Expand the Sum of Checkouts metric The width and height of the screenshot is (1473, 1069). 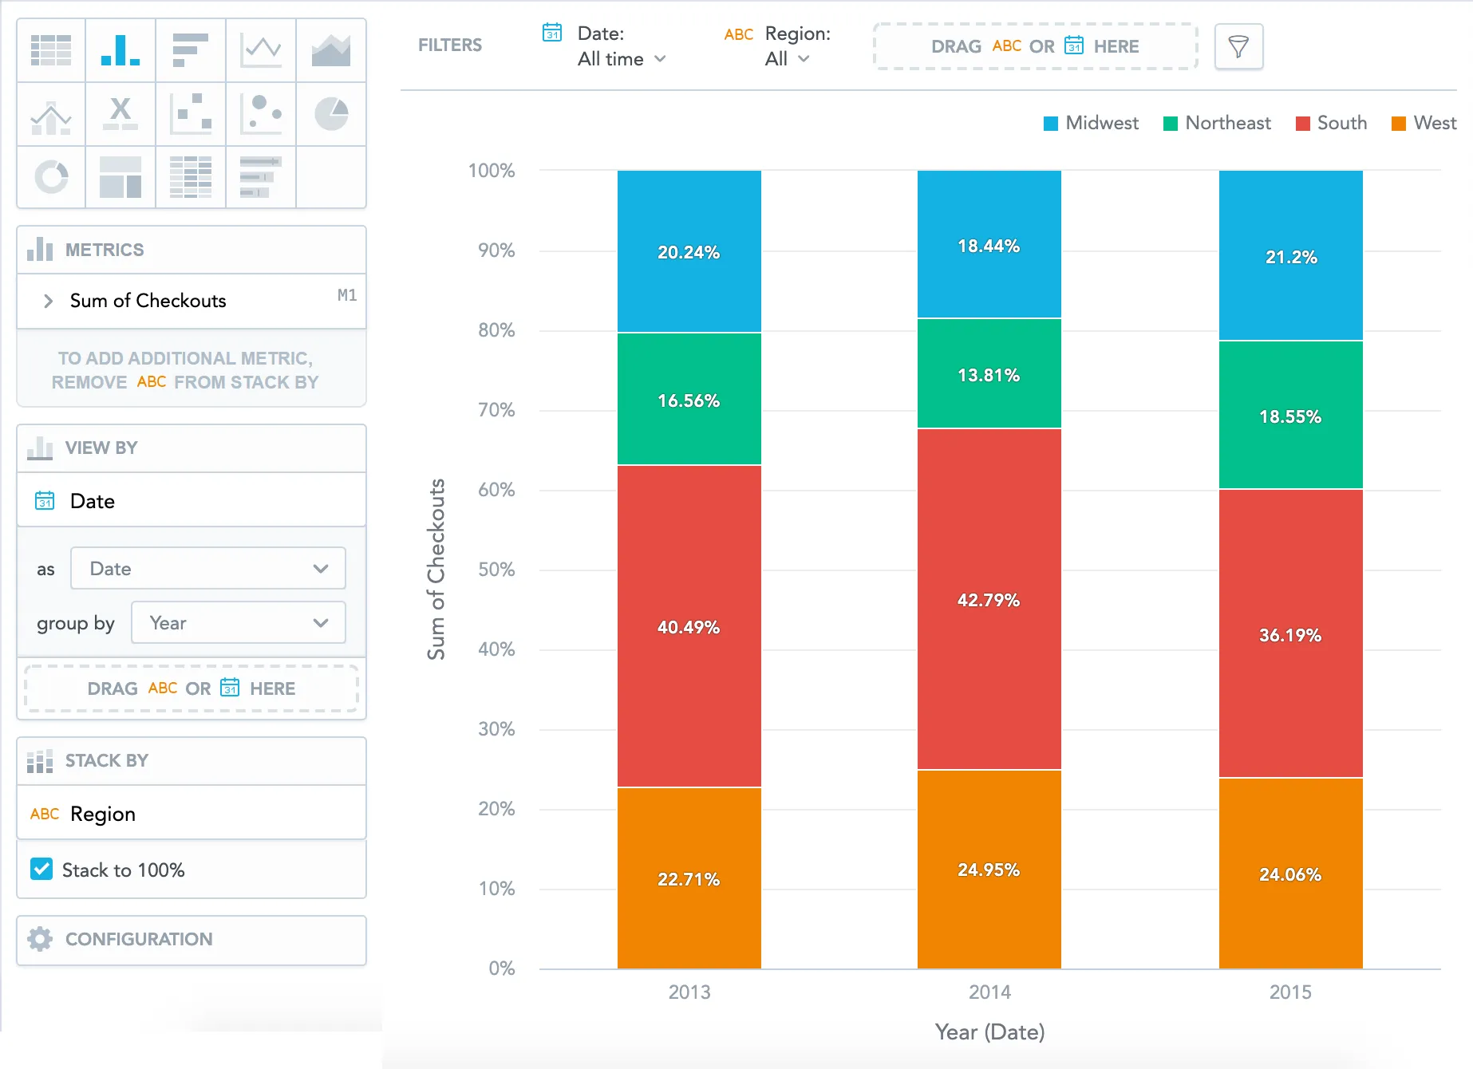[x=48, y=301]
